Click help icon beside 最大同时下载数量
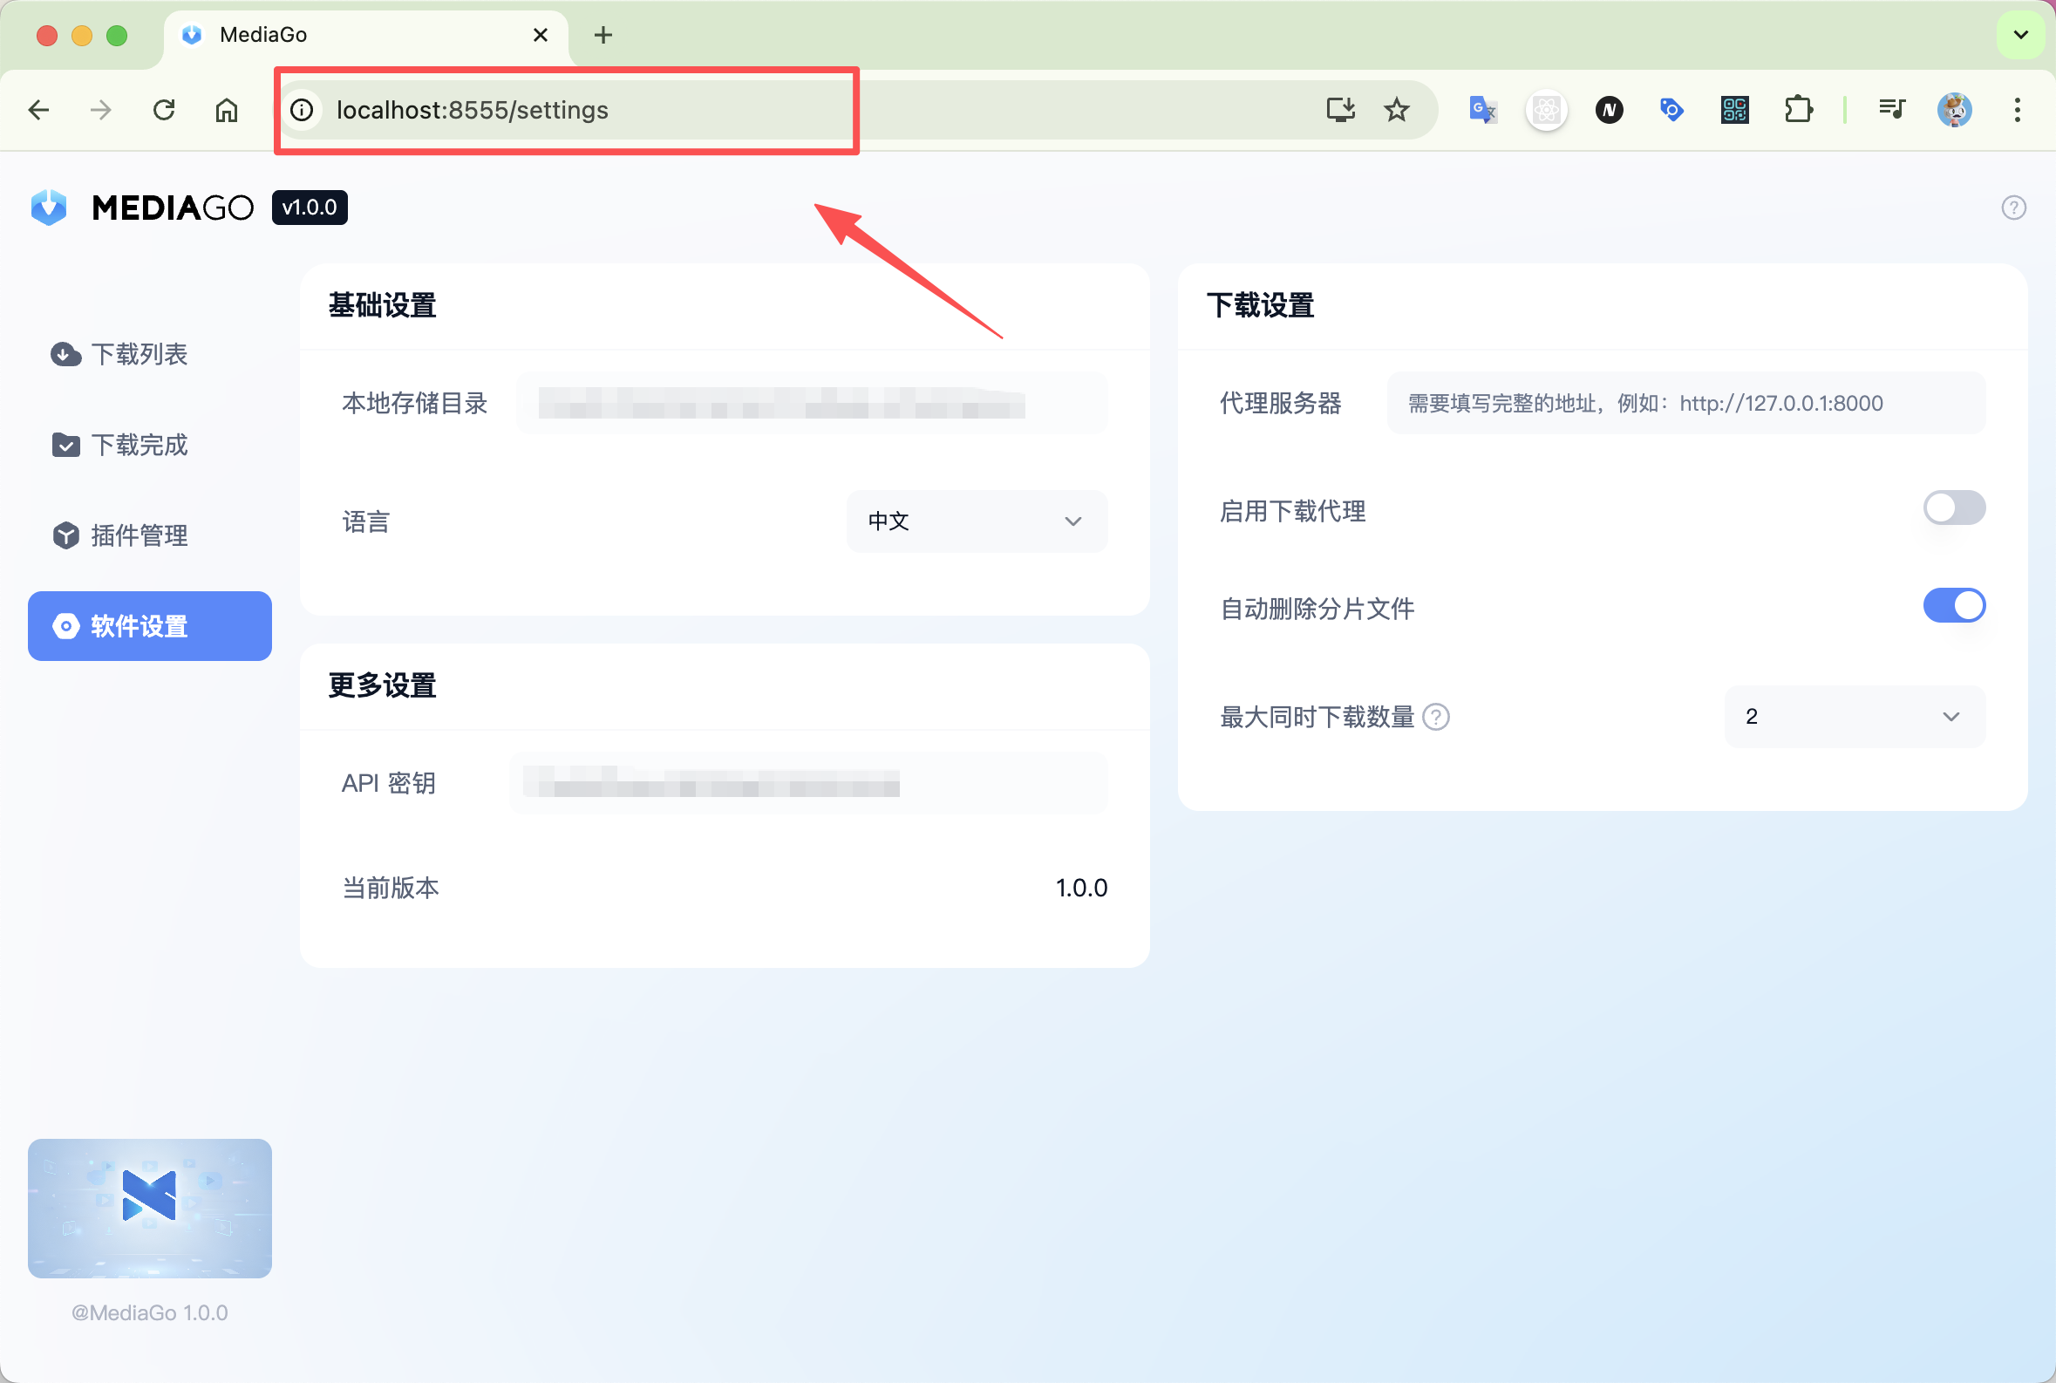 coord(1436,717)
